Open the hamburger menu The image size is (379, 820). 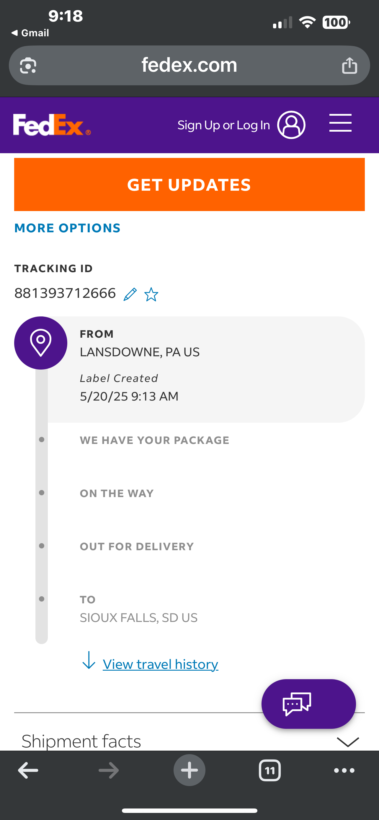click(340, 123)
